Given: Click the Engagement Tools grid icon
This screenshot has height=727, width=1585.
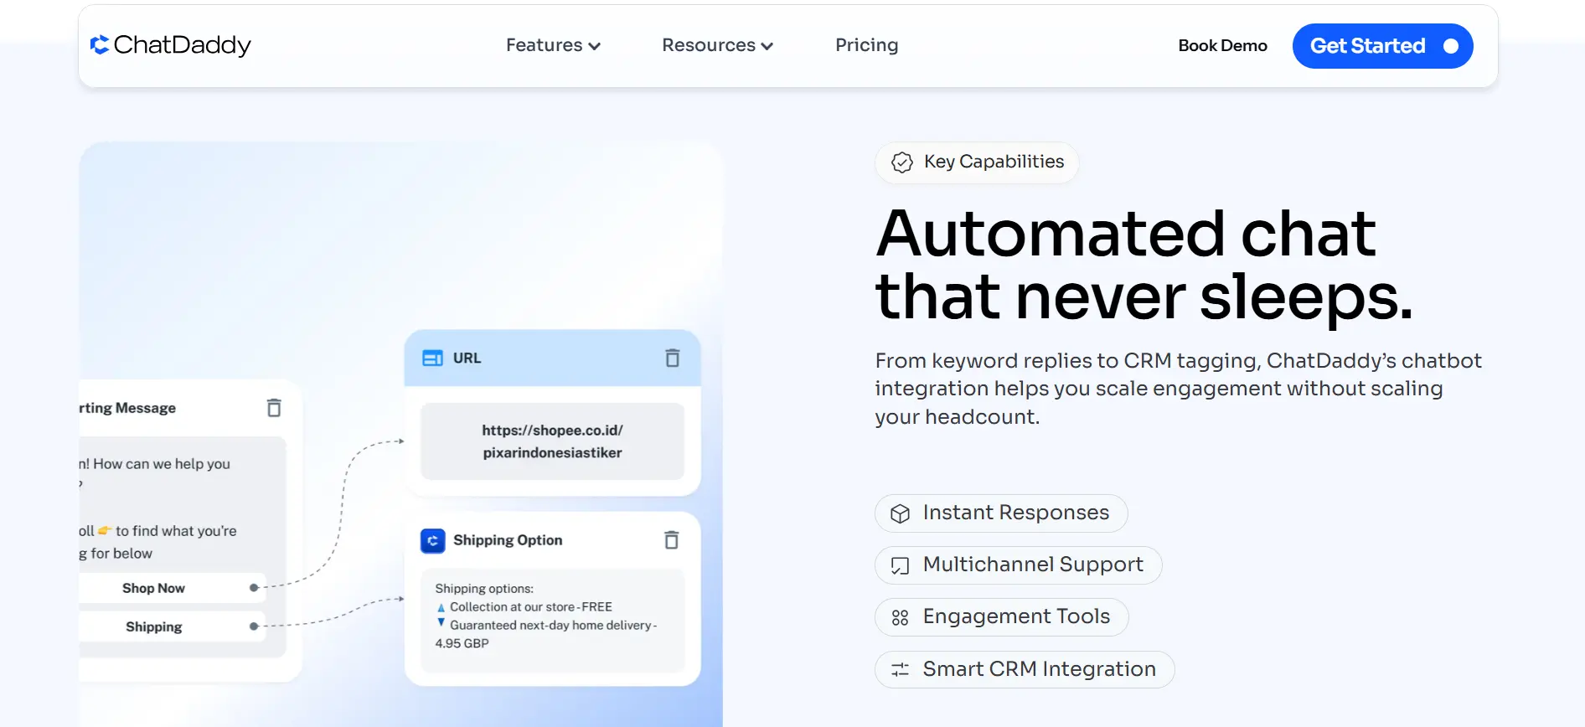Looking at the screenshot, I should [x=900, y=617].
